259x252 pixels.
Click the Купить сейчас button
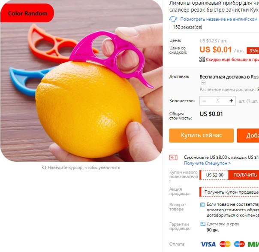pyautogui.click(x=202, y=135)
